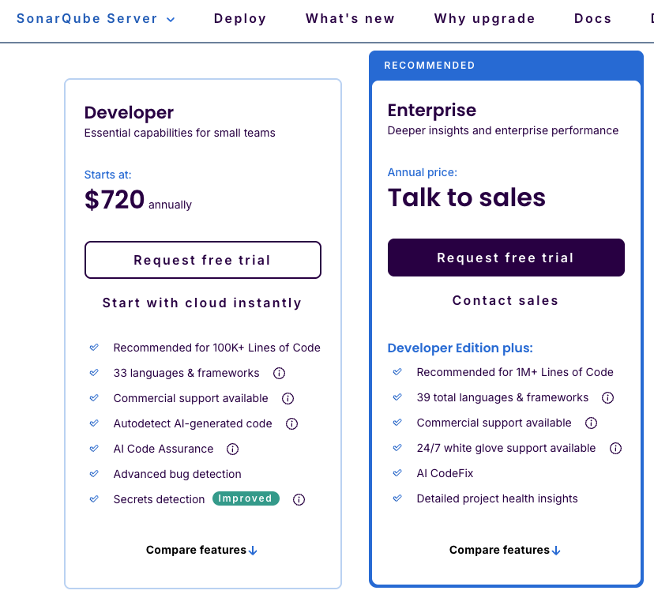The height and width of the screenshot is (598, 654).
Task: Click the Contact sales link
Action: tap(506, 300)
